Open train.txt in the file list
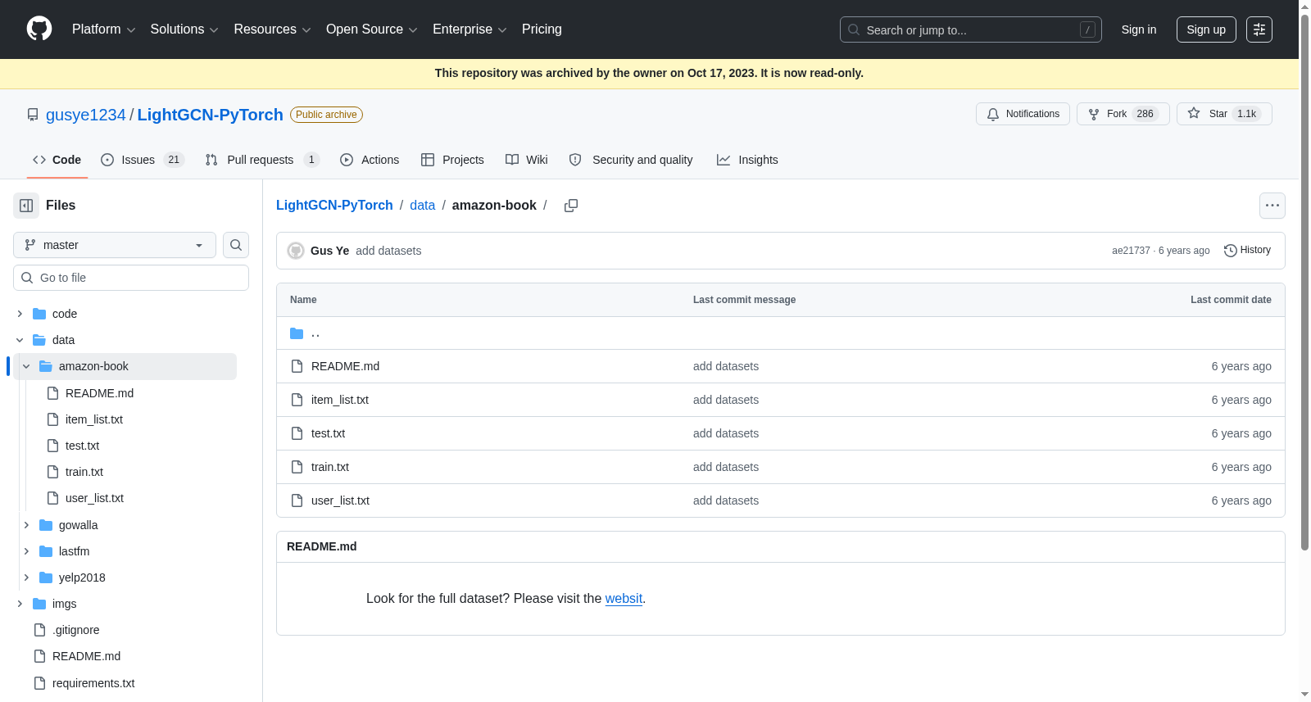This screenshot has height=702, width=1311. tap(330, 467)
